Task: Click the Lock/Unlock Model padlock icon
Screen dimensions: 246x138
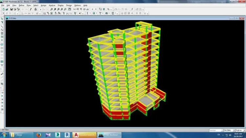Action: 36,9
